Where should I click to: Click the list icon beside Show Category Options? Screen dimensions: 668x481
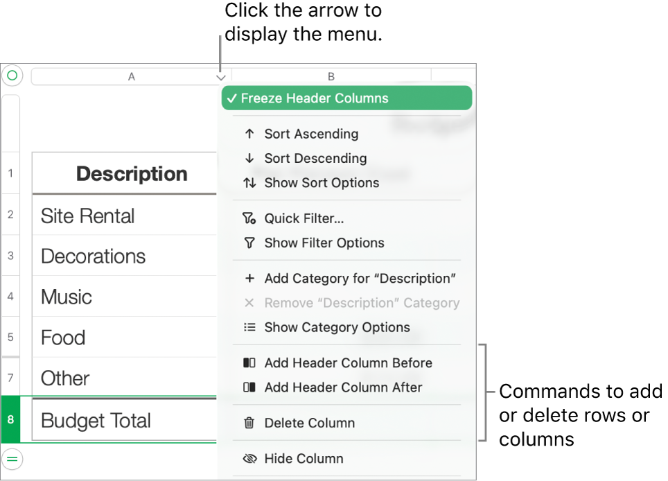249,327
